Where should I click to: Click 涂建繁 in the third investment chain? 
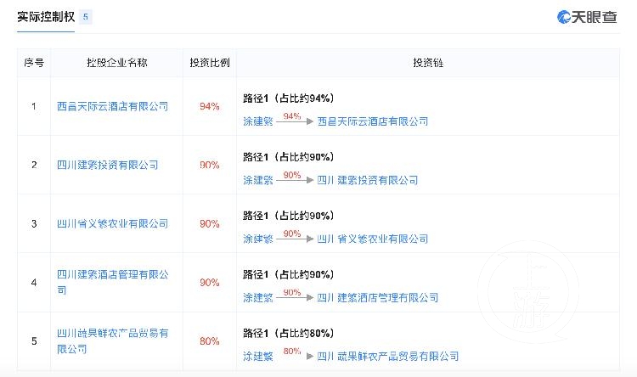coord(258,239)
